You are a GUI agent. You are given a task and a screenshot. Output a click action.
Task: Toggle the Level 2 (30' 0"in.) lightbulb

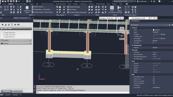tap(4, 33)
